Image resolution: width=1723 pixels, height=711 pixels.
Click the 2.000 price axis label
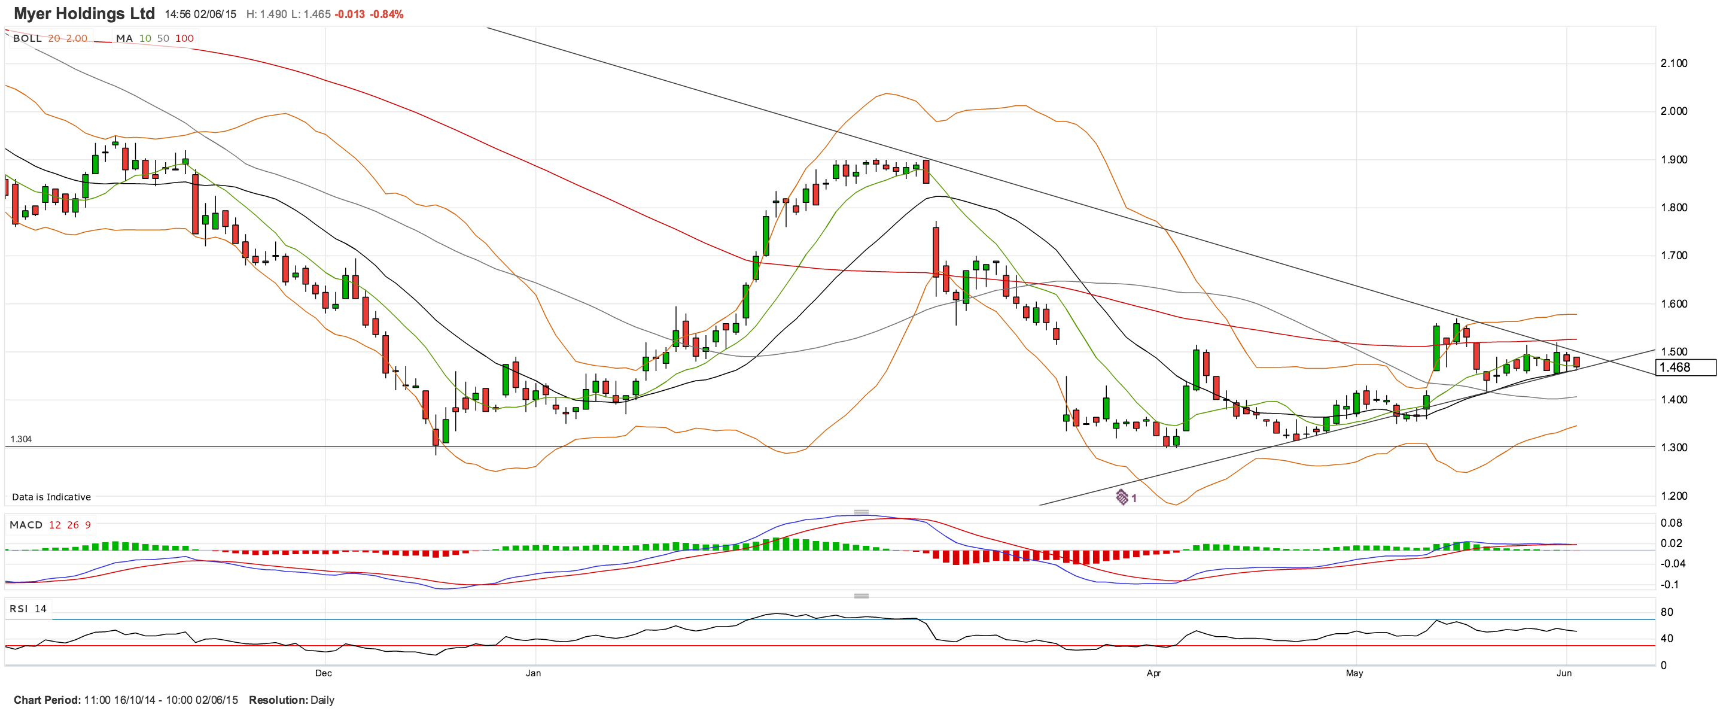[x=1673, y=111]
